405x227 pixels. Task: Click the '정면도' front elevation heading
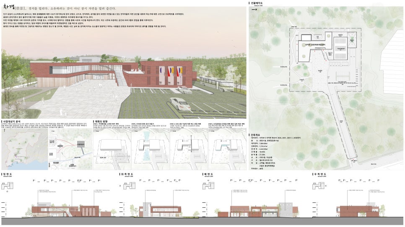7,174
